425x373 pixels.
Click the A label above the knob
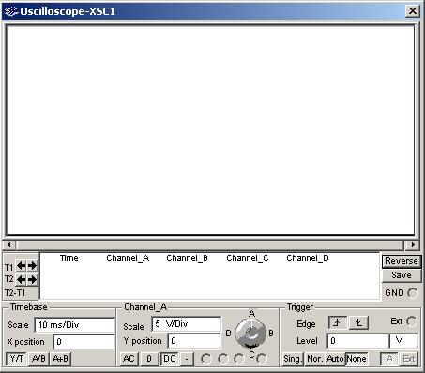point(251,314)
